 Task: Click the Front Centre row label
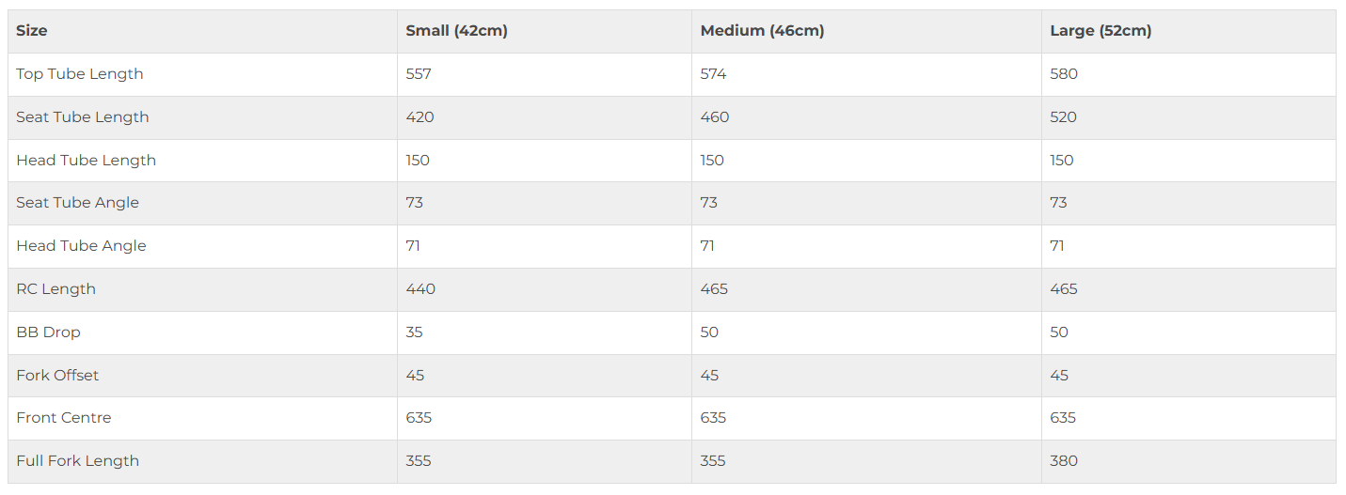(x=63, y=418)
